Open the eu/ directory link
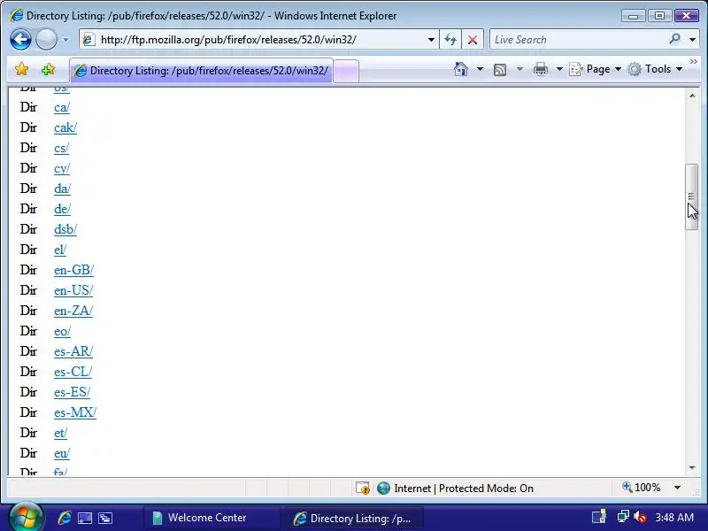This screenshot has width=708, height=531. tap(62, 453)
